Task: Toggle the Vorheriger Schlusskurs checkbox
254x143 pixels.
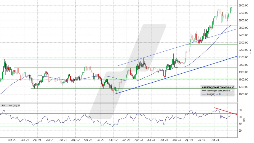Action: coord(232,91)
